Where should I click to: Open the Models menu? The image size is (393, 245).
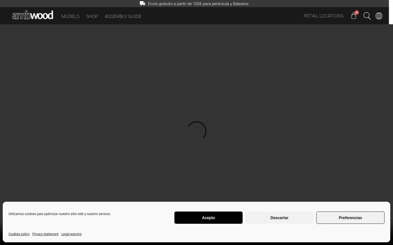point(70,16)
